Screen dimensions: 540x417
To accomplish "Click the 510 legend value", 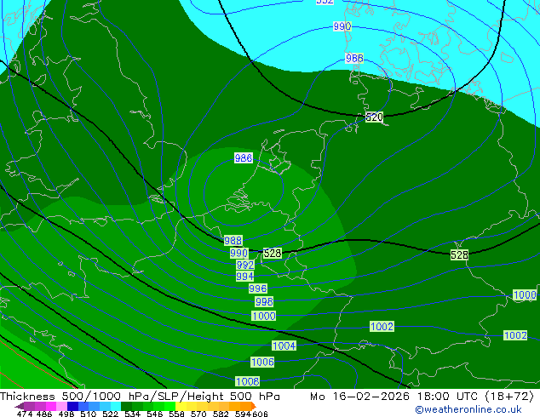I will click(89, 414).
